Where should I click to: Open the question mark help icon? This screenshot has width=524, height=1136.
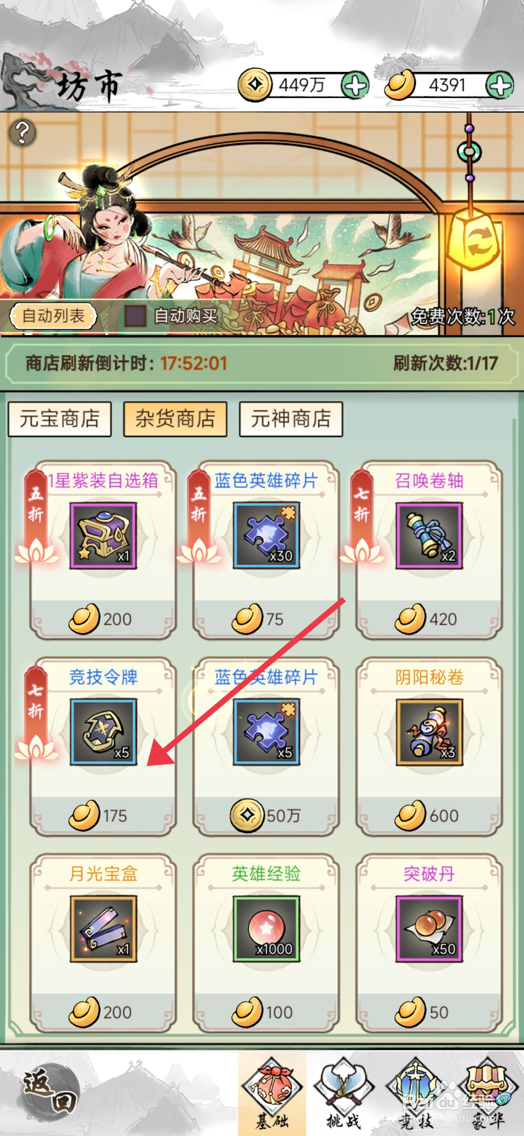(x=22, y=133)
